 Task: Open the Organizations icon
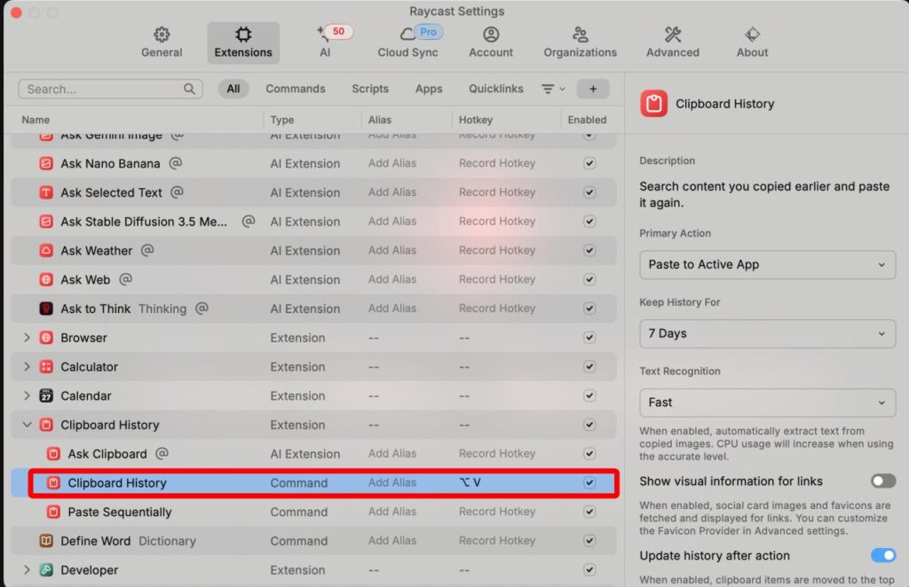click(580, 35)
